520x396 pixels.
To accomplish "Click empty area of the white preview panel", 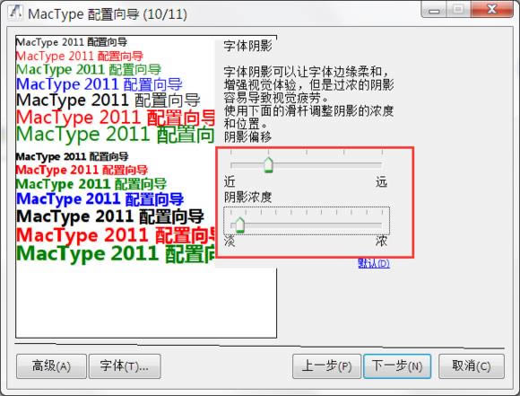I will click(x=146, y=303).
